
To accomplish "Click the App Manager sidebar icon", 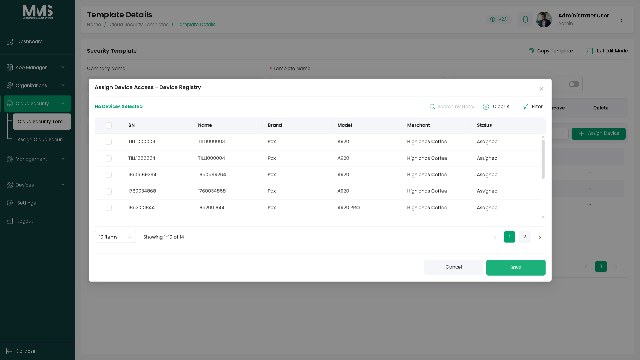I will [10, 67].
